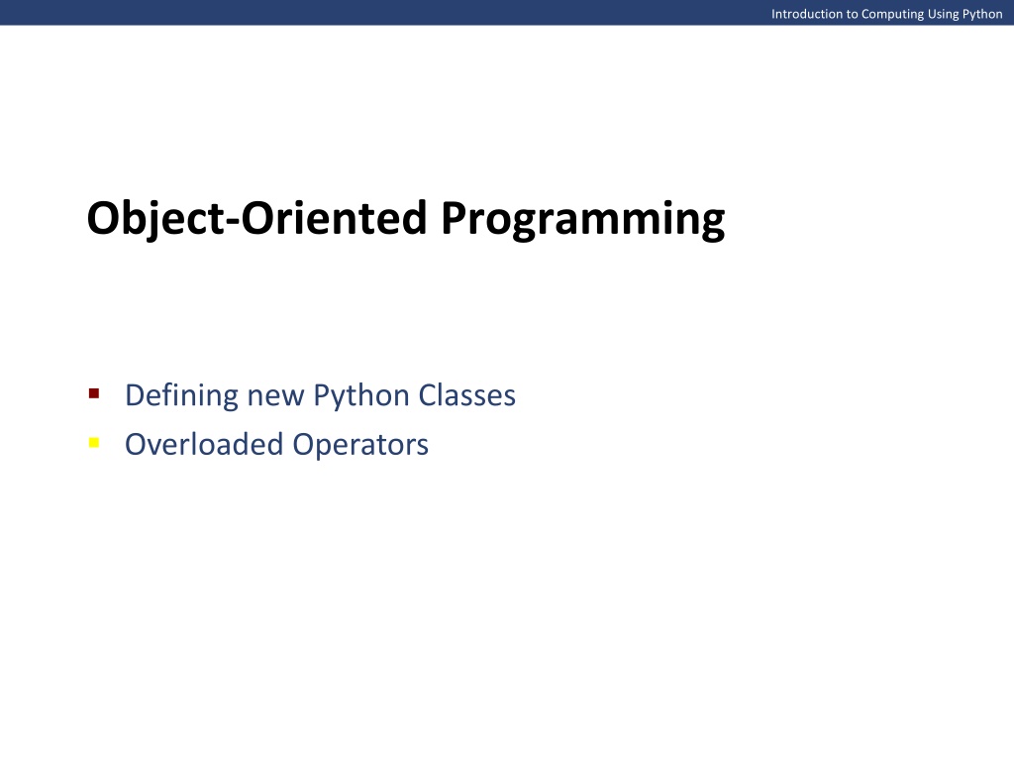The width and height of the screenshot is (1014, 761).
Task: Click the word 'Defining' in first bullet
Action: pyautogui.click(x=181, y=395)
